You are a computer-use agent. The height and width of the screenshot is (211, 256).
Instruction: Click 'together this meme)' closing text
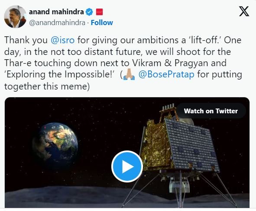(x=47, y=86)
